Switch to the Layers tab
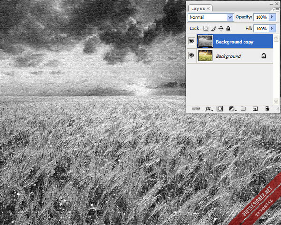The image size is (281, 225). tap(198, 8)
